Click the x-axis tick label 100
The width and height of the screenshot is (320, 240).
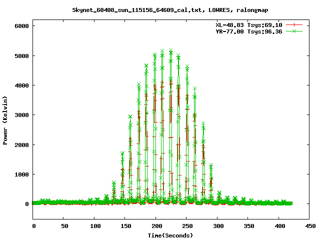[x=95, y=226]
